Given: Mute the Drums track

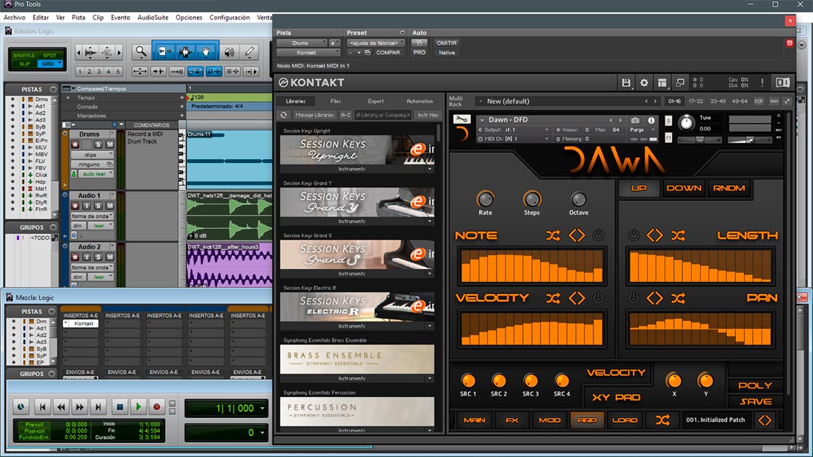Looking at the screenshot, I should click(x=109, y=145).
